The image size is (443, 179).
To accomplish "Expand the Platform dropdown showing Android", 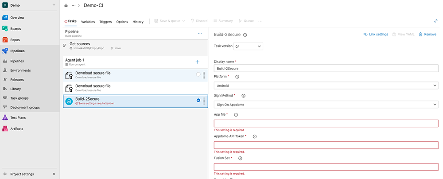I will pyautogui.click(x=326, y=86).
